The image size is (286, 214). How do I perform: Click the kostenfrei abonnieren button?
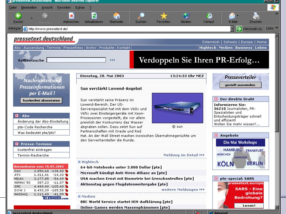tap(41, 100)
